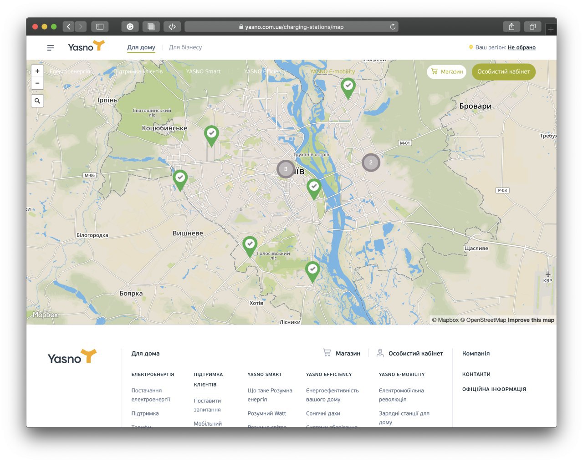The height and width of the screenshot is (462, 583).
Task: Open the КОНТАКТИ footer link
Action: click(x=476, y=374)
